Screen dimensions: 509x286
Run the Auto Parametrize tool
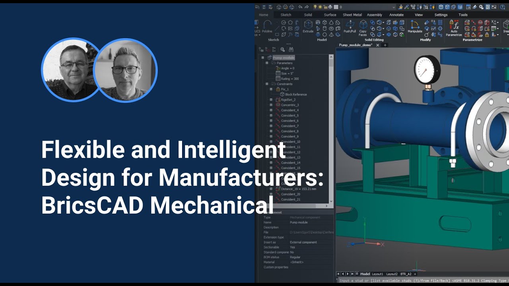(x=454, y=27)
